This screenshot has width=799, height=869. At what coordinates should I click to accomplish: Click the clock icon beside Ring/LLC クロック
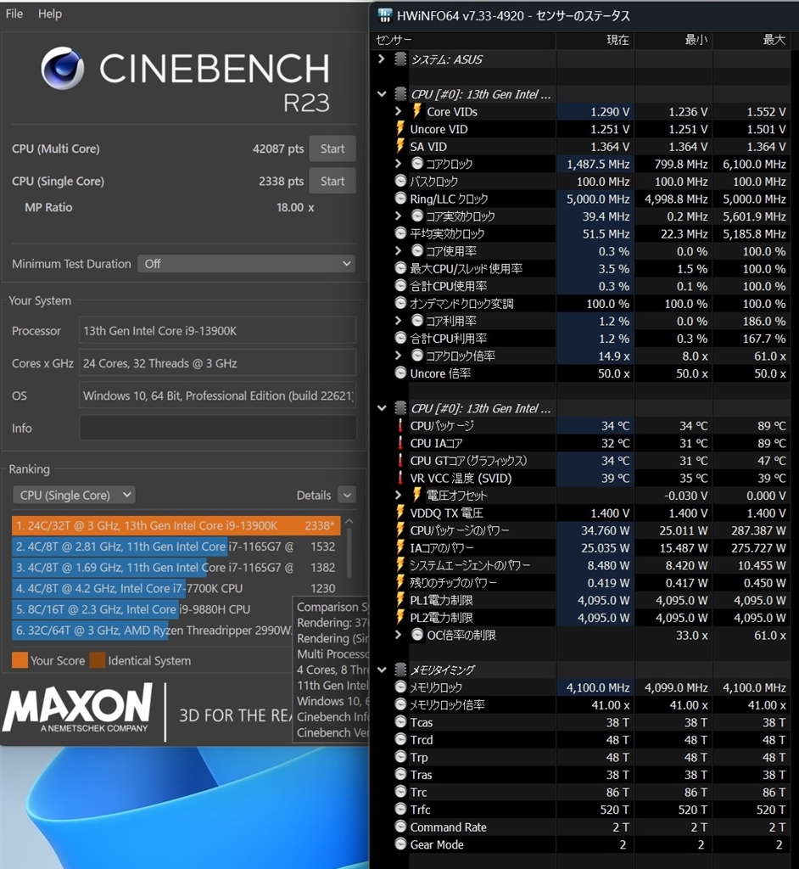pyautogui.click(x=400, y=199)
